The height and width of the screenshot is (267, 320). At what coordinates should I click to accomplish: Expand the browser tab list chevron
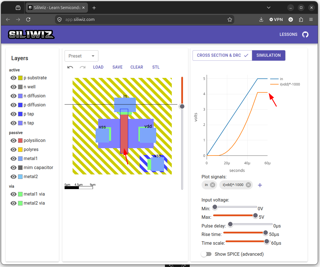point(269,8)
